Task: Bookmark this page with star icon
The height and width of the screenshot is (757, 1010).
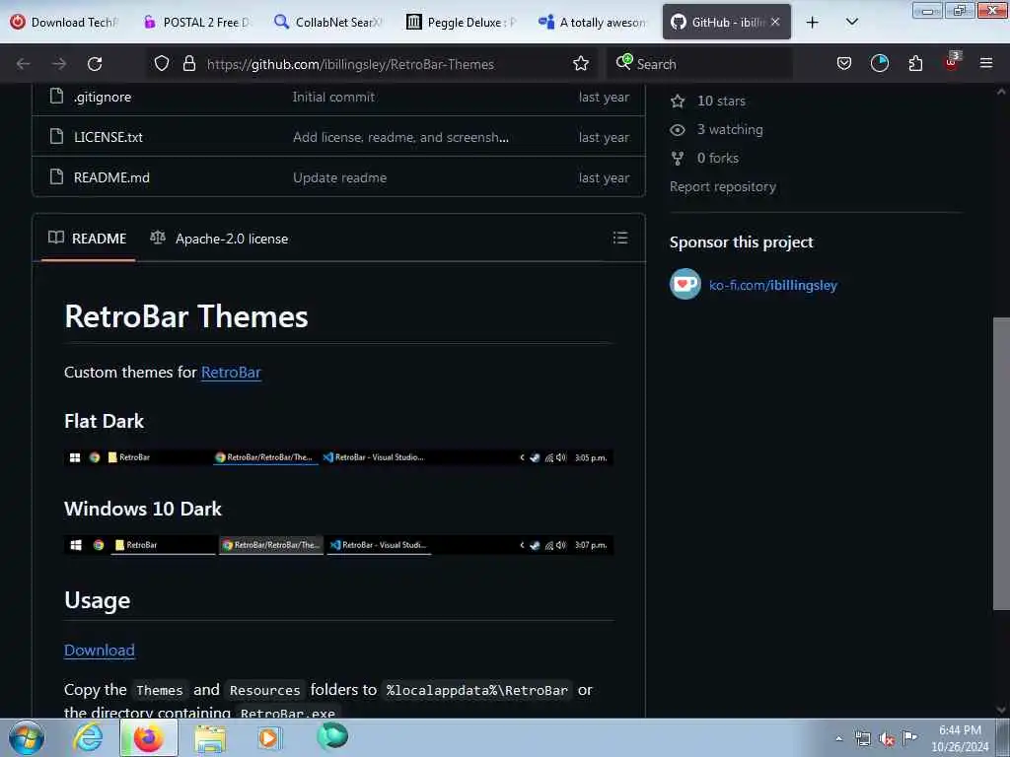Action: pyautogui.click(x=581, y=63)
